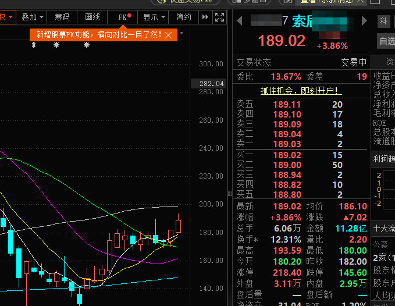This screenshot has height=306, width=395.
Task: Select sell-two price 189.04
Action: (x=287, y=134)
